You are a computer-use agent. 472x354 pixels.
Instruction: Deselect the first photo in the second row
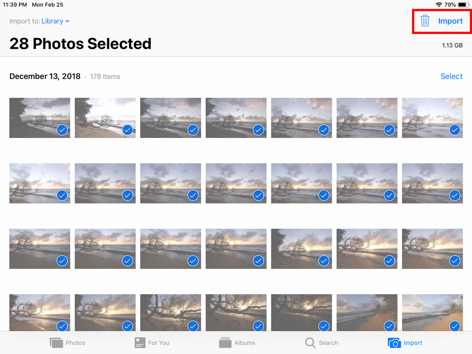(x=62, y=195)
